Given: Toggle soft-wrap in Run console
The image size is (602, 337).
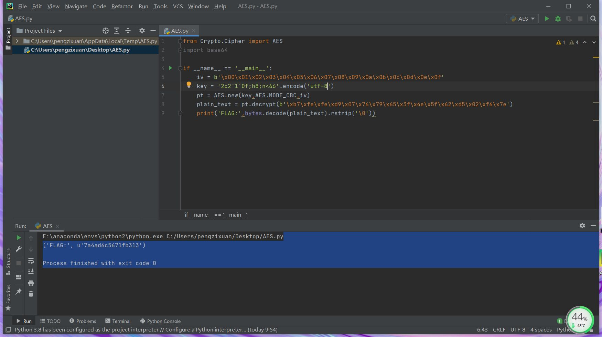Looking at the screenshot, I should point(31,260).
